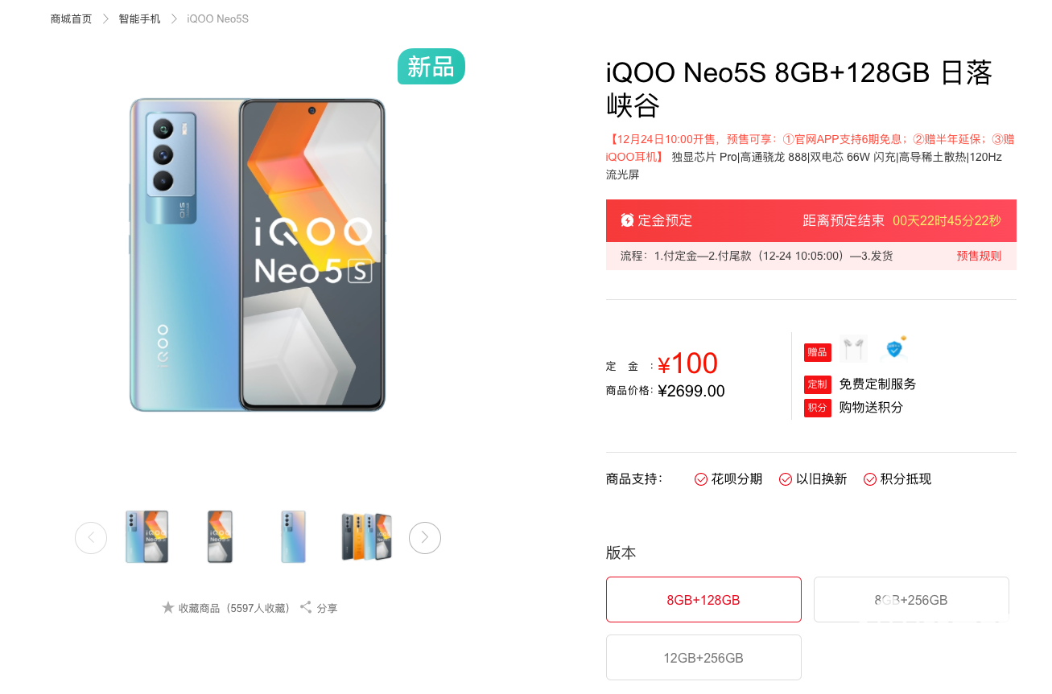Pick the 12GB+256GB version option
This screenshot has width=1052, height=694.
[x=703, y=658]
